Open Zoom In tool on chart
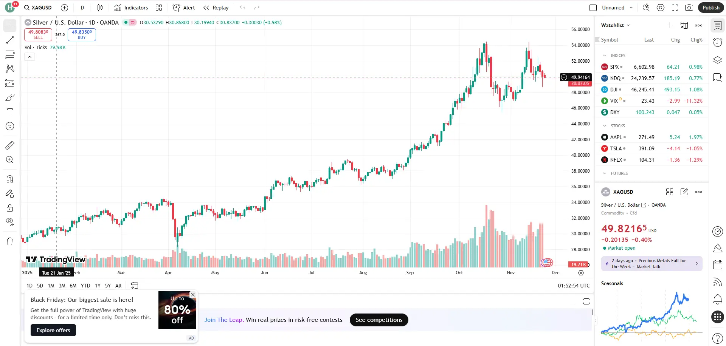The width and height of the screenshot is (726, 346). pos(10,159)
